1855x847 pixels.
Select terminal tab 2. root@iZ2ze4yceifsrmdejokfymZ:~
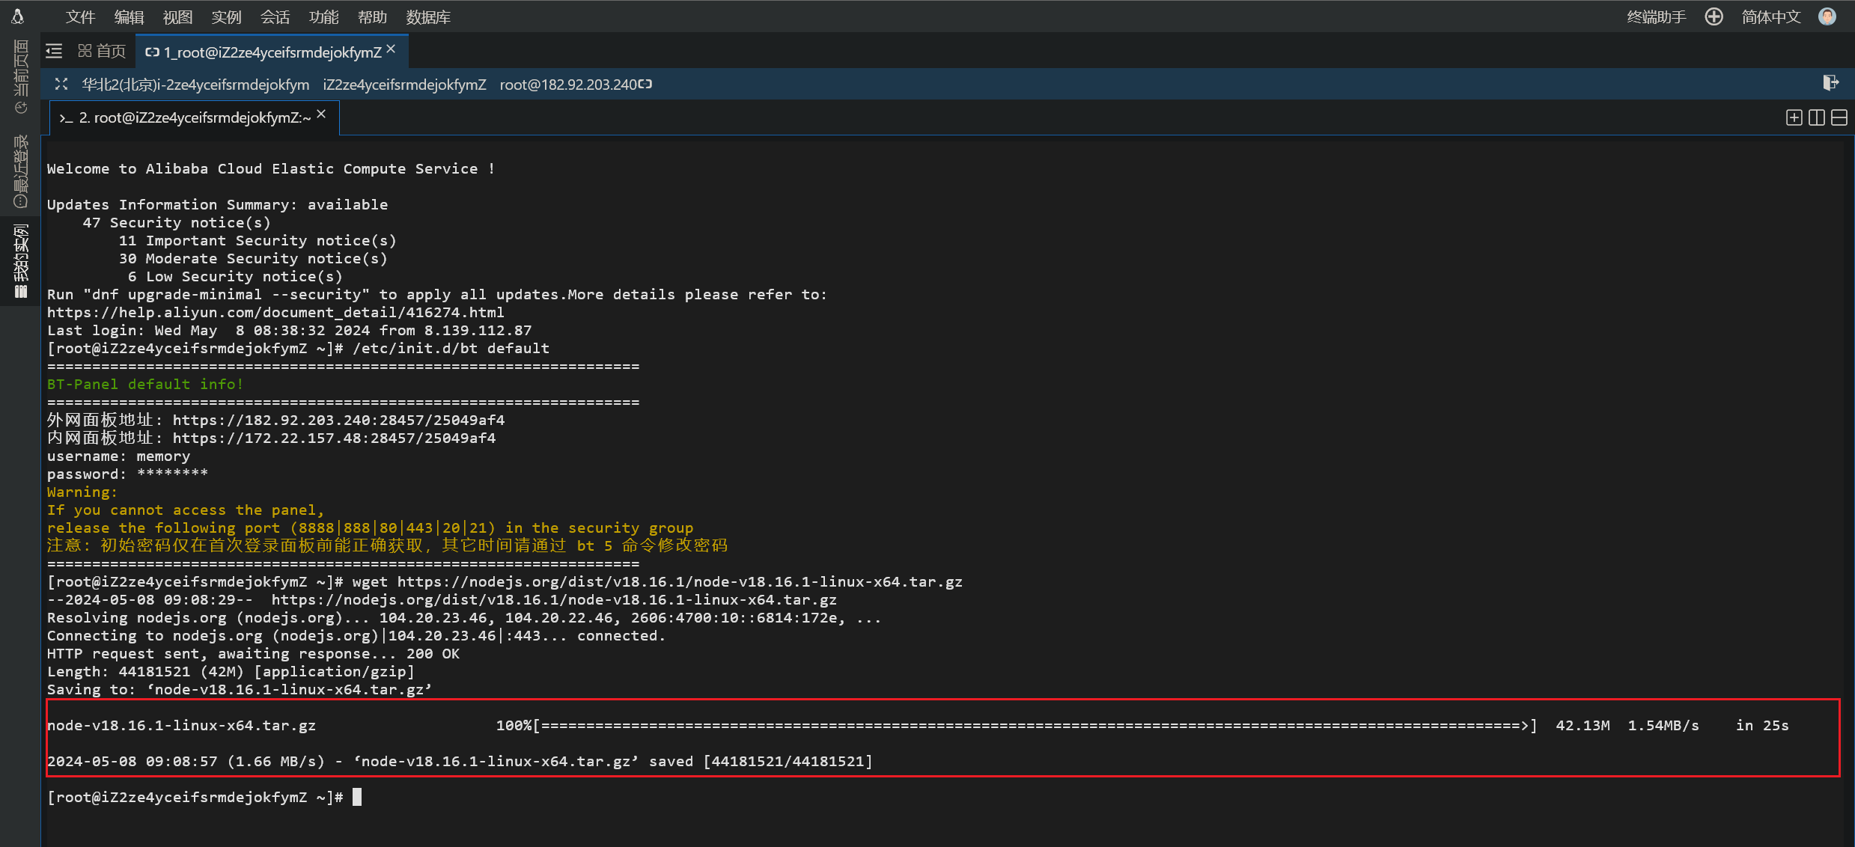tap(195, 117)
